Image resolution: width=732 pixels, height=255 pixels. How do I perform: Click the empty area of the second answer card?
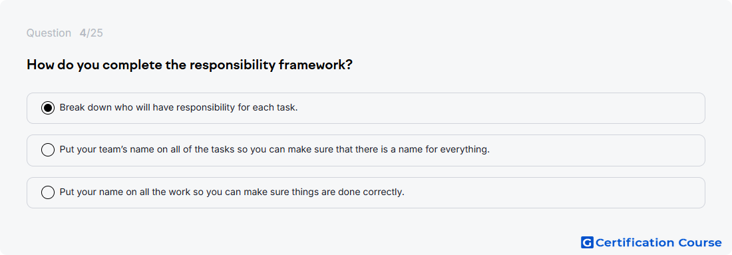[x=598, y=150]
